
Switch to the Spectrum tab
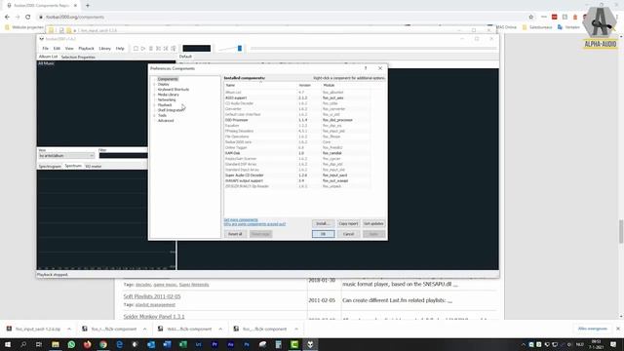coord(73,166)
